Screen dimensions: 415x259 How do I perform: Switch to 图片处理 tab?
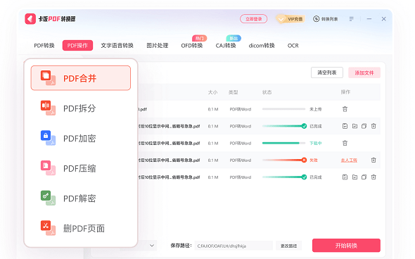tap(158, 46)
